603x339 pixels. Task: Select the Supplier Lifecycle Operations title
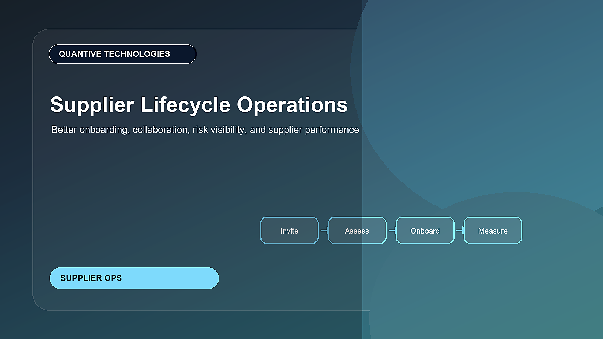(199, 105)
